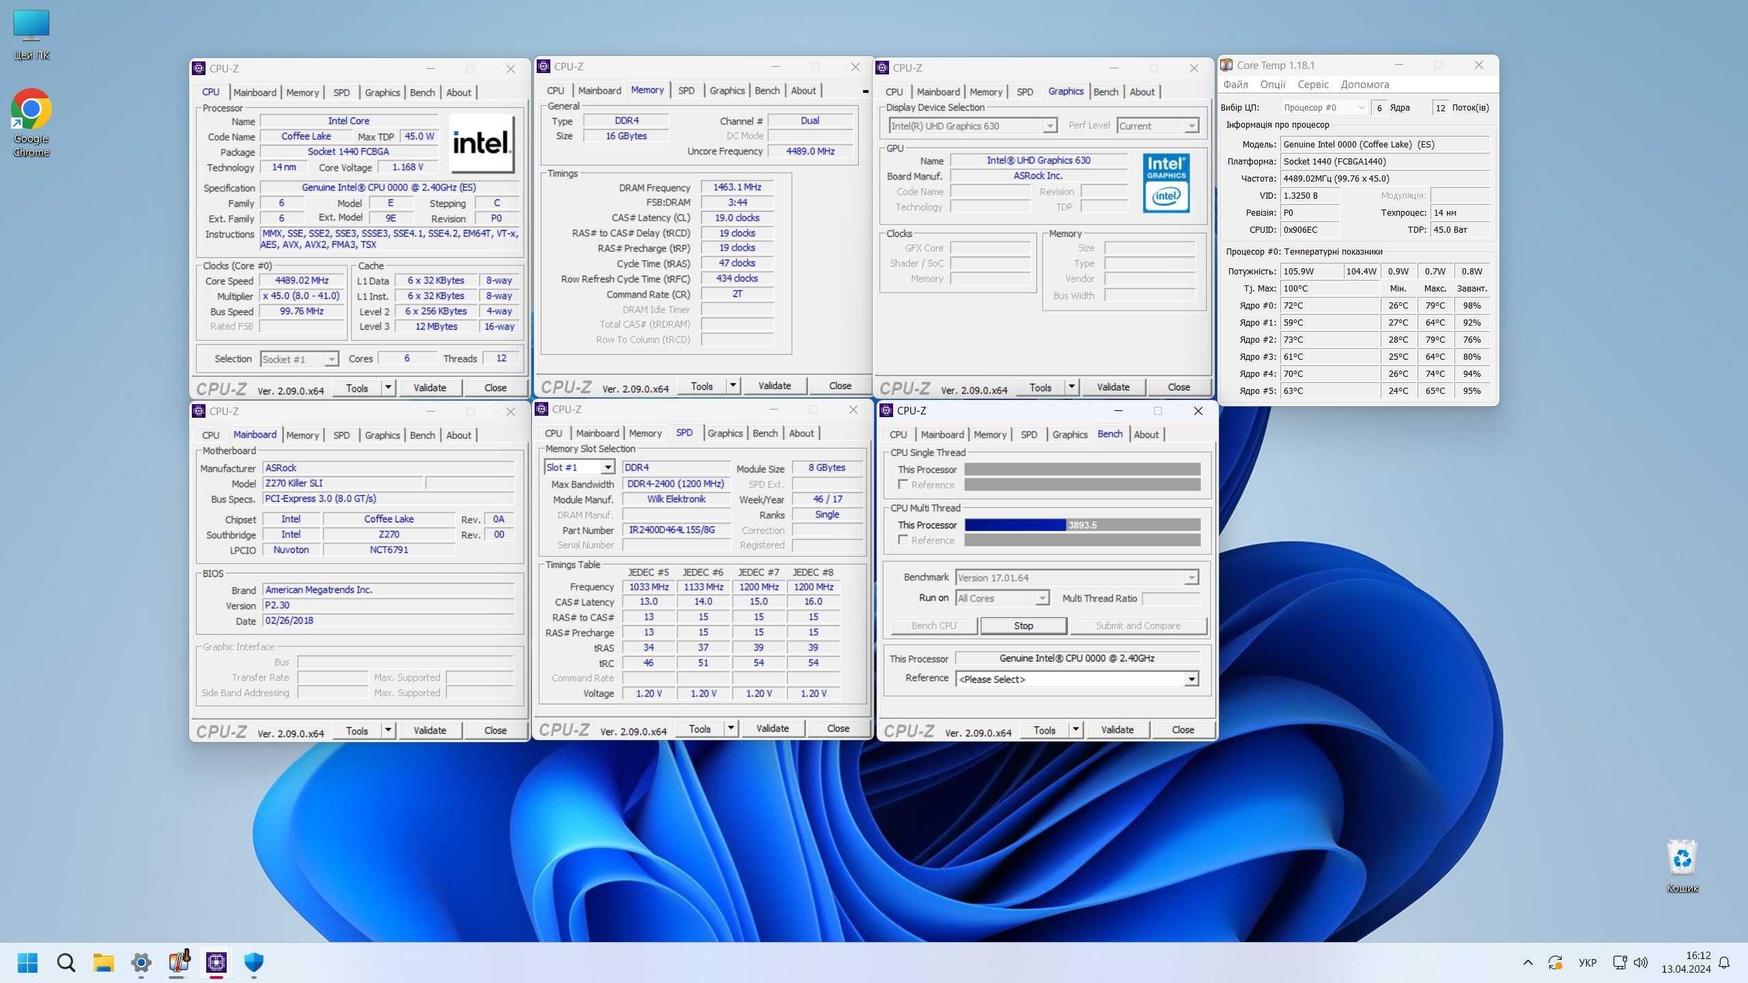Click the Windows Start button
Image resolution: width=1748 pixels, height=983 pixels.
point(28,963)
